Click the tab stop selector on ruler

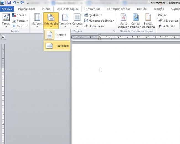coord(3,37)
